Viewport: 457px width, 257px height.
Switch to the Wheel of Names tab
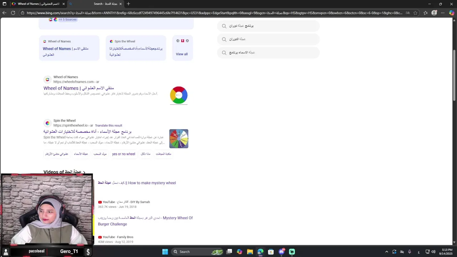click(39, 4)
